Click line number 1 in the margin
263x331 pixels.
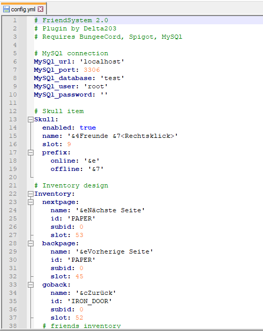(15, 20)
